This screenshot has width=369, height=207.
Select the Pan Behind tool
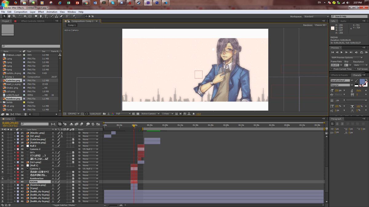(x=30, y=16)
